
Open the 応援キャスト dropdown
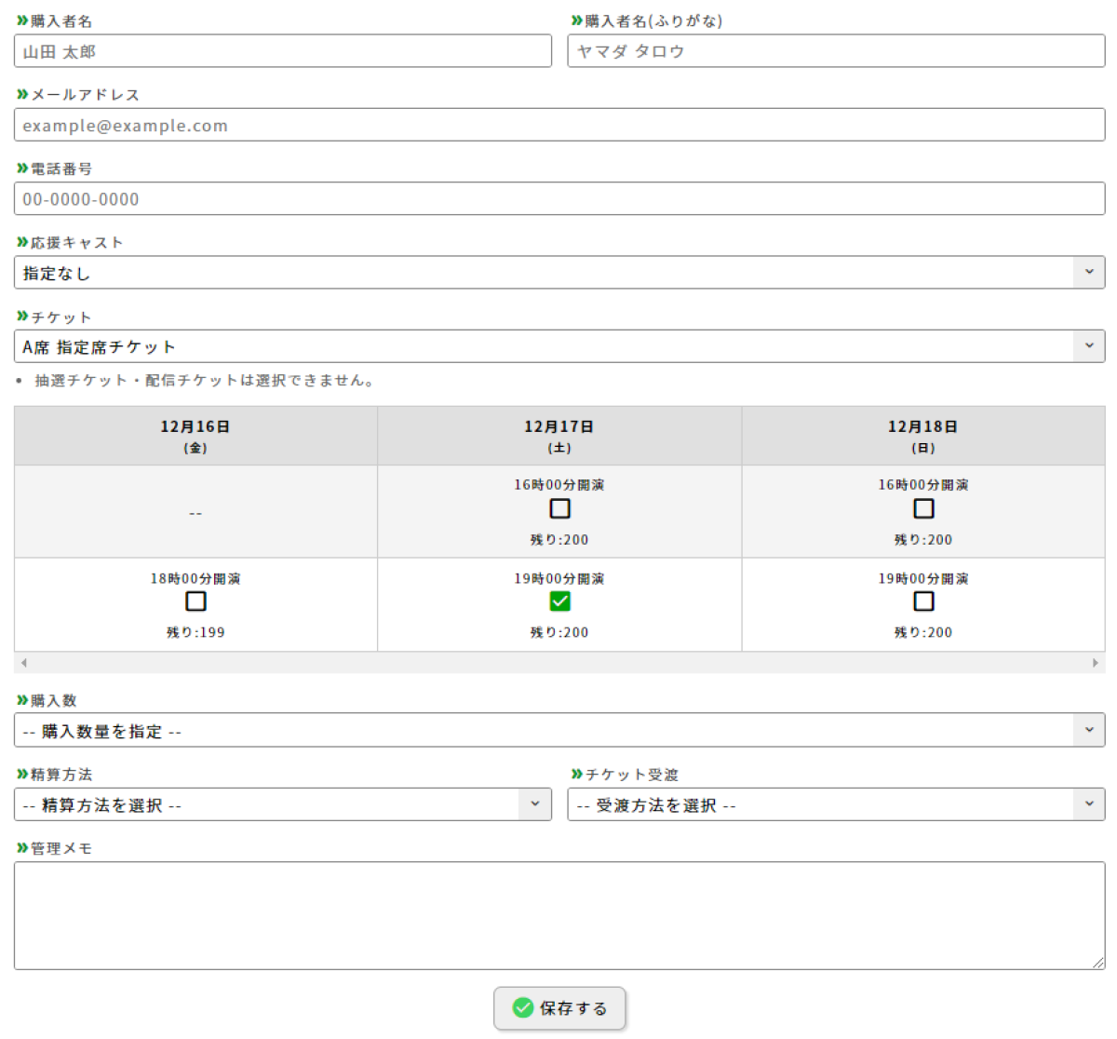point(558,273)
